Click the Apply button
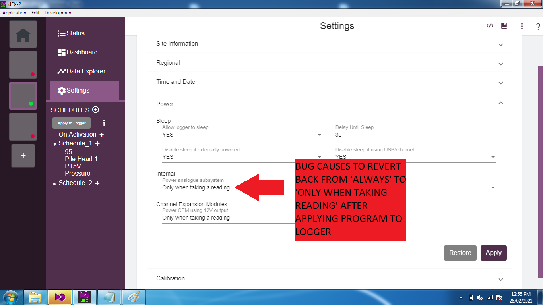 tap(493, 253)
